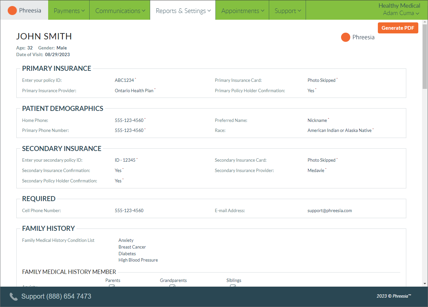Image resolution: width=428 pixels, height=307 pixels.
Task: Click the Grandparents column header
Action: pyautogui.click(x=173, y=280)
